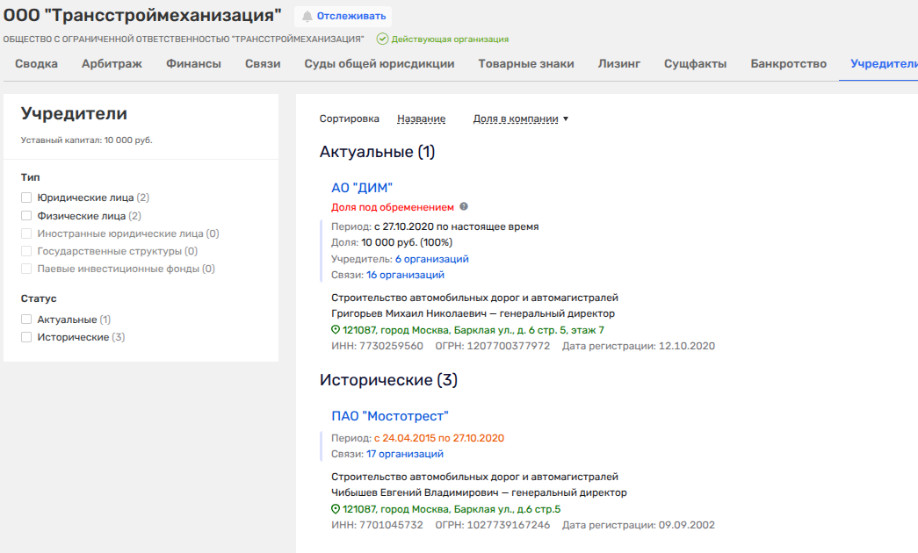Open the Доля в компании sort dropdown
Viewport: 918px width, 553px height.
click(x=520, y=119)
